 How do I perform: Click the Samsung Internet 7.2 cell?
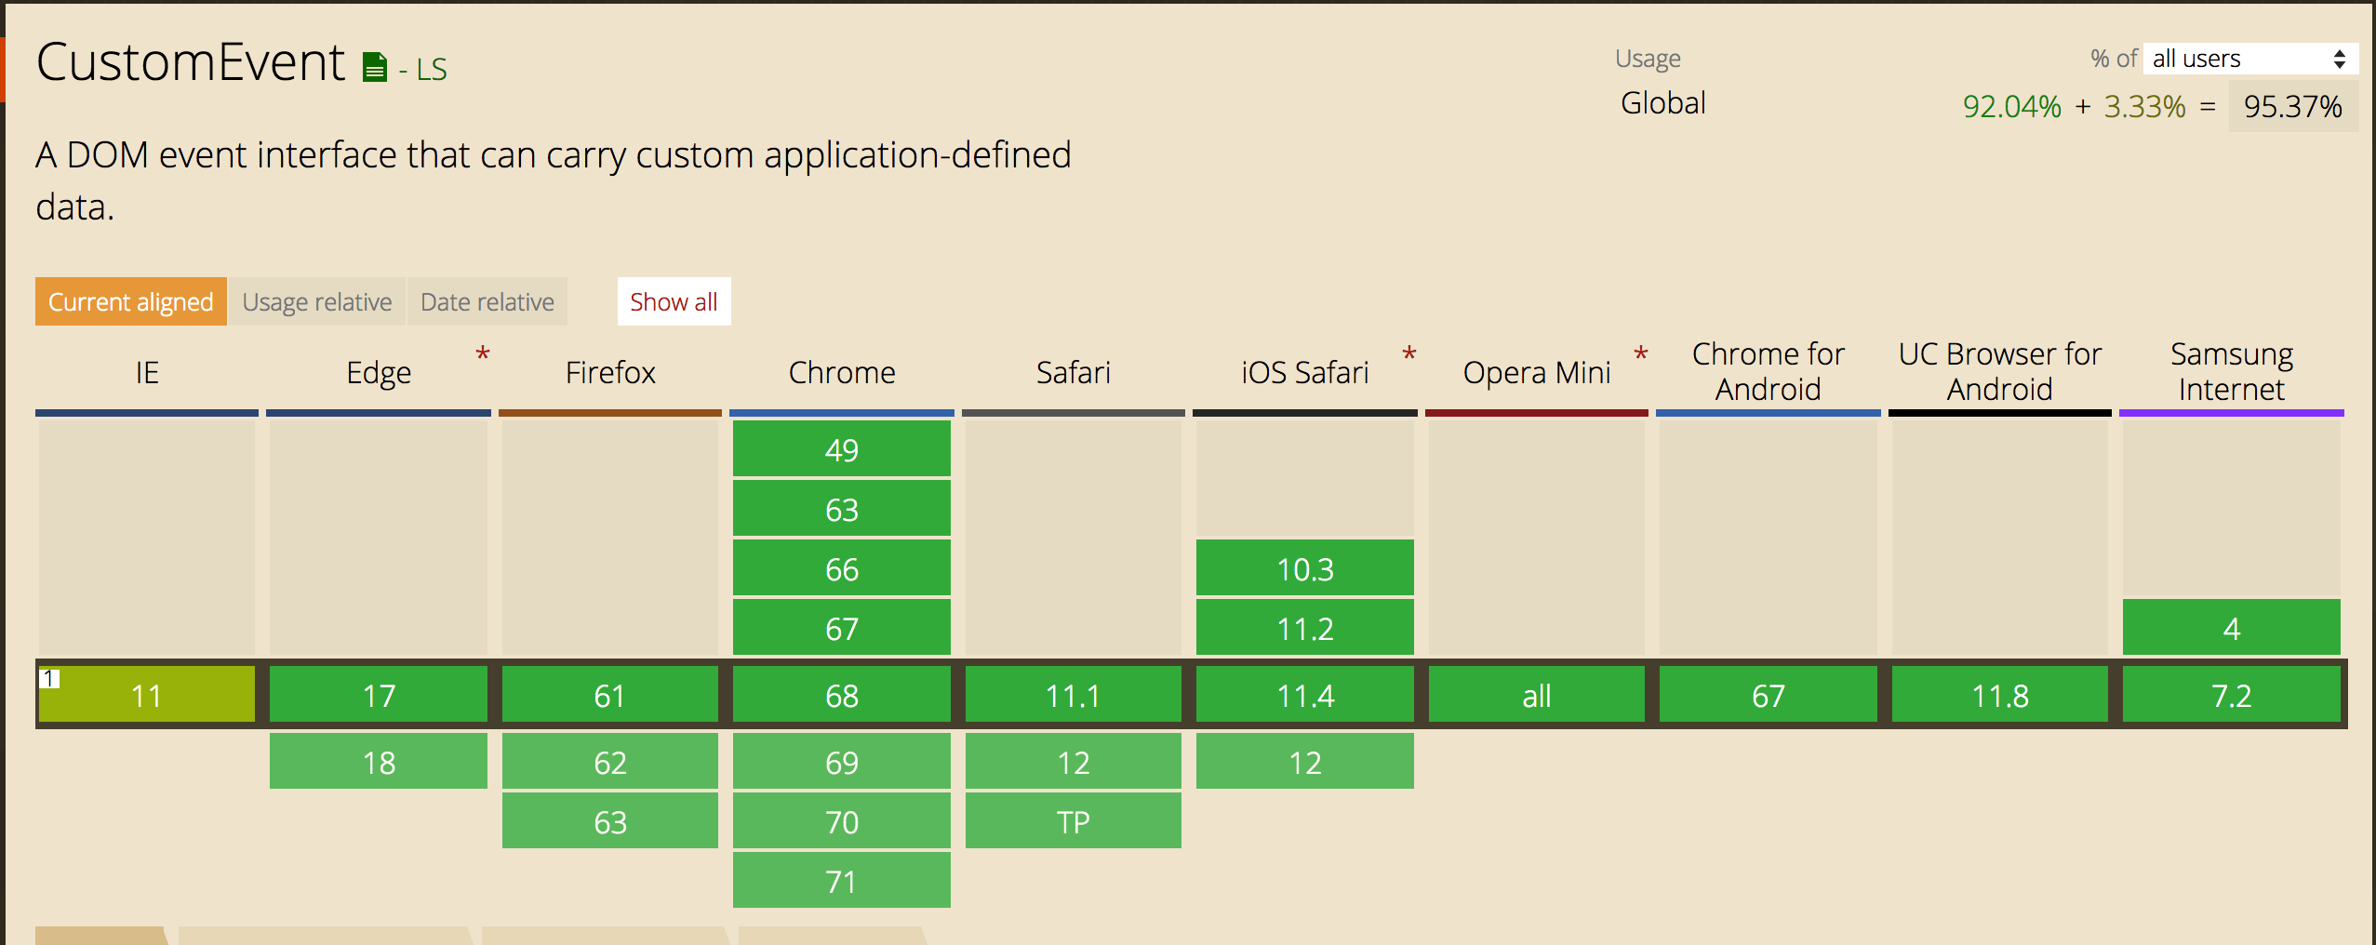click(x=2231, y=695)
